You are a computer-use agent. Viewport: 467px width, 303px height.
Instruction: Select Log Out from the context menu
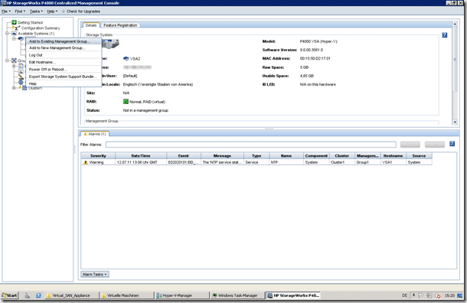pyautogui.click(x=64, y=55)
